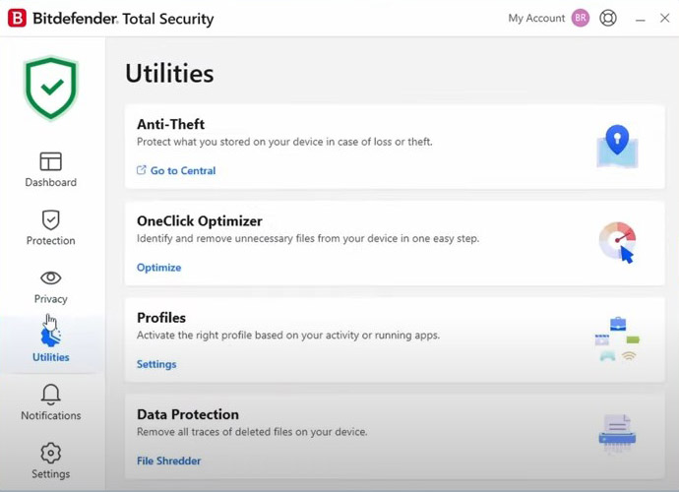Minimize the Bitdefender window
Image resolution: width=679 pixels, height=492 pixels.
[640, 19]
